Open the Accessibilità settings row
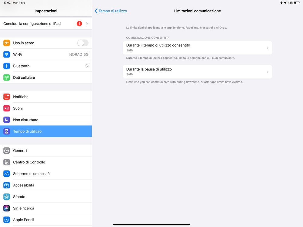This screenshot has width=303, height=227. (x=46, y=185)
